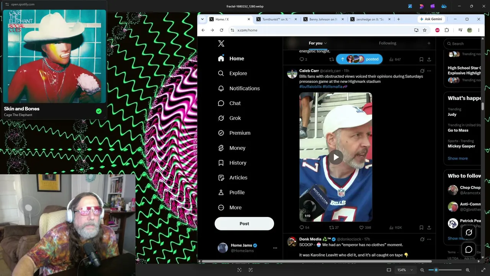Click the x.com/home address bar

322,30
